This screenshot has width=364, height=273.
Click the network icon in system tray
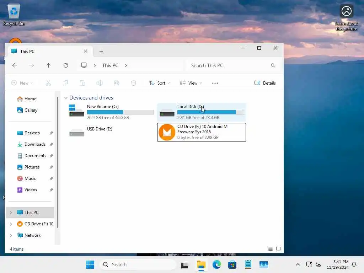309,264
